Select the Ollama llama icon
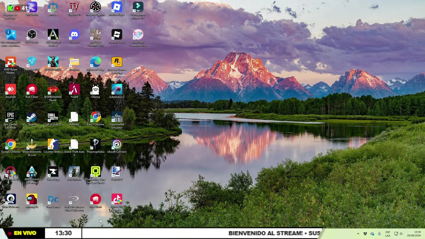This screenshot has width=425, height=239. click(96, 91)
